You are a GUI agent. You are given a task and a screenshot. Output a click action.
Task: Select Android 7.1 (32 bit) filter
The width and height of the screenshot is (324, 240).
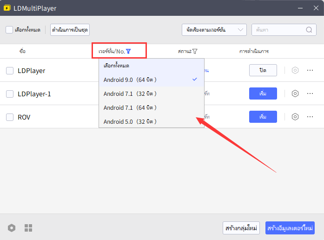click(152, 93)
